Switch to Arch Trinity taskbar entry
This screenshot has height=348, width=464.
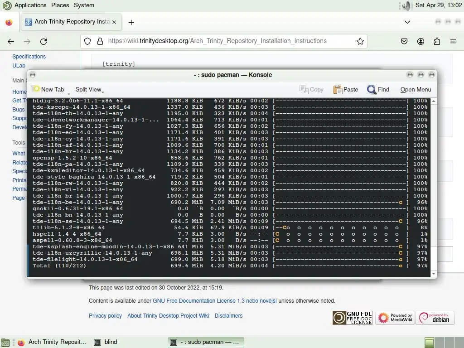[52, 342]
